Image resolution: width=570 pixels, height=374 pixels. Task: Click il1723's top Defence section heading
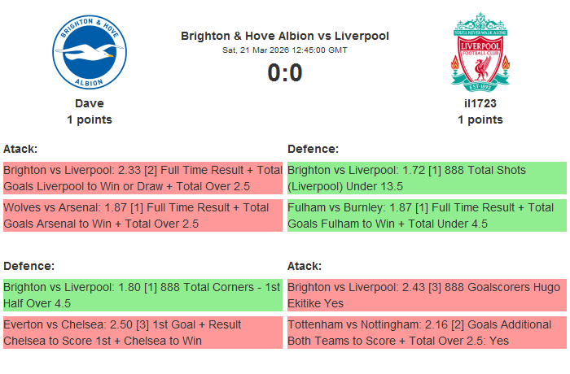[313, 149]
